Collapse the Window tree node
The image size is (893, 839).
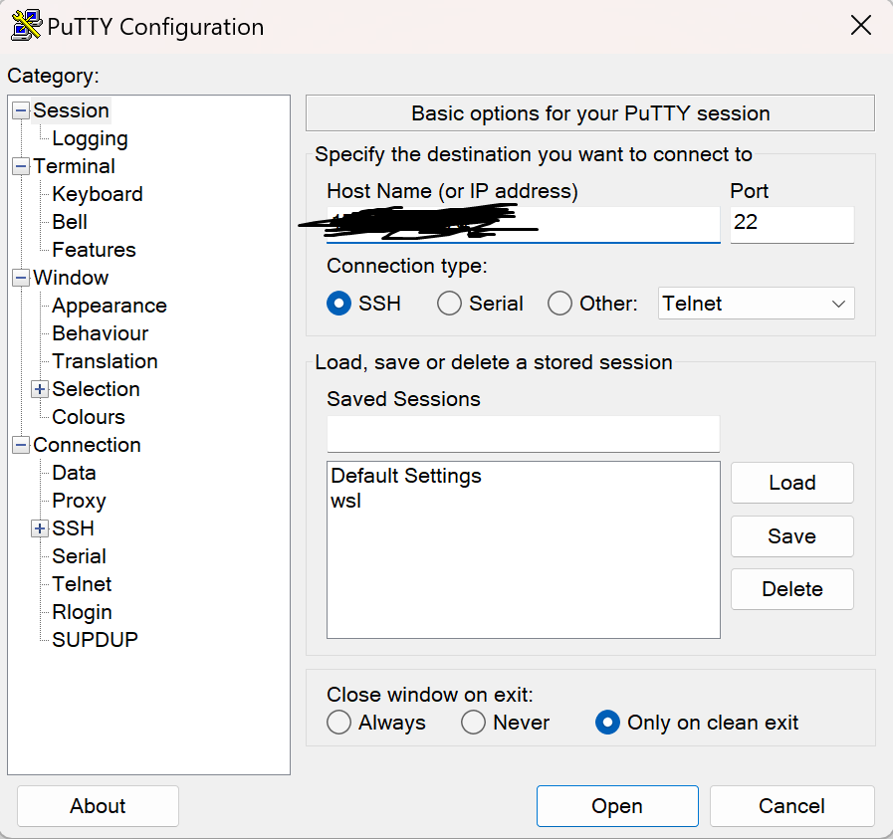[21, 278]
